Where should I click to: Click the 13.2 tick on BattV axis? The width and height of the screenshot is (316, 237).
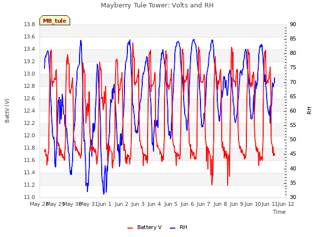tap(30, 61)
